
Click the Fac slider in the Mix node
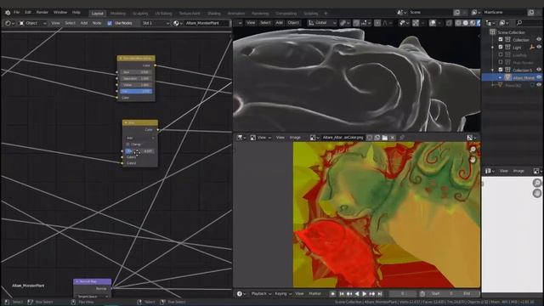click(140, 151)
